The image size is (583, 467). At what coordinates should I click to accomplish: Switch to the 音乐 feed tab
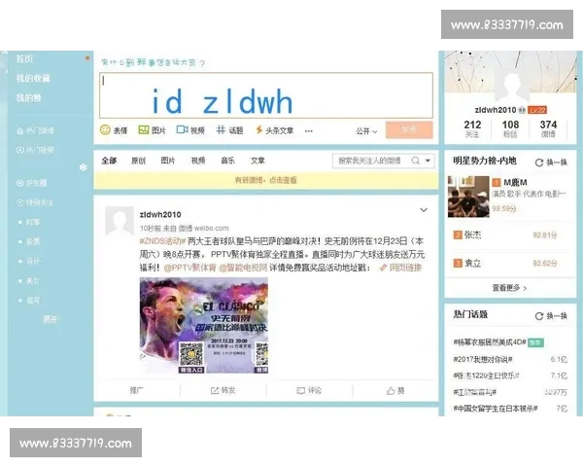click(227, 161)
